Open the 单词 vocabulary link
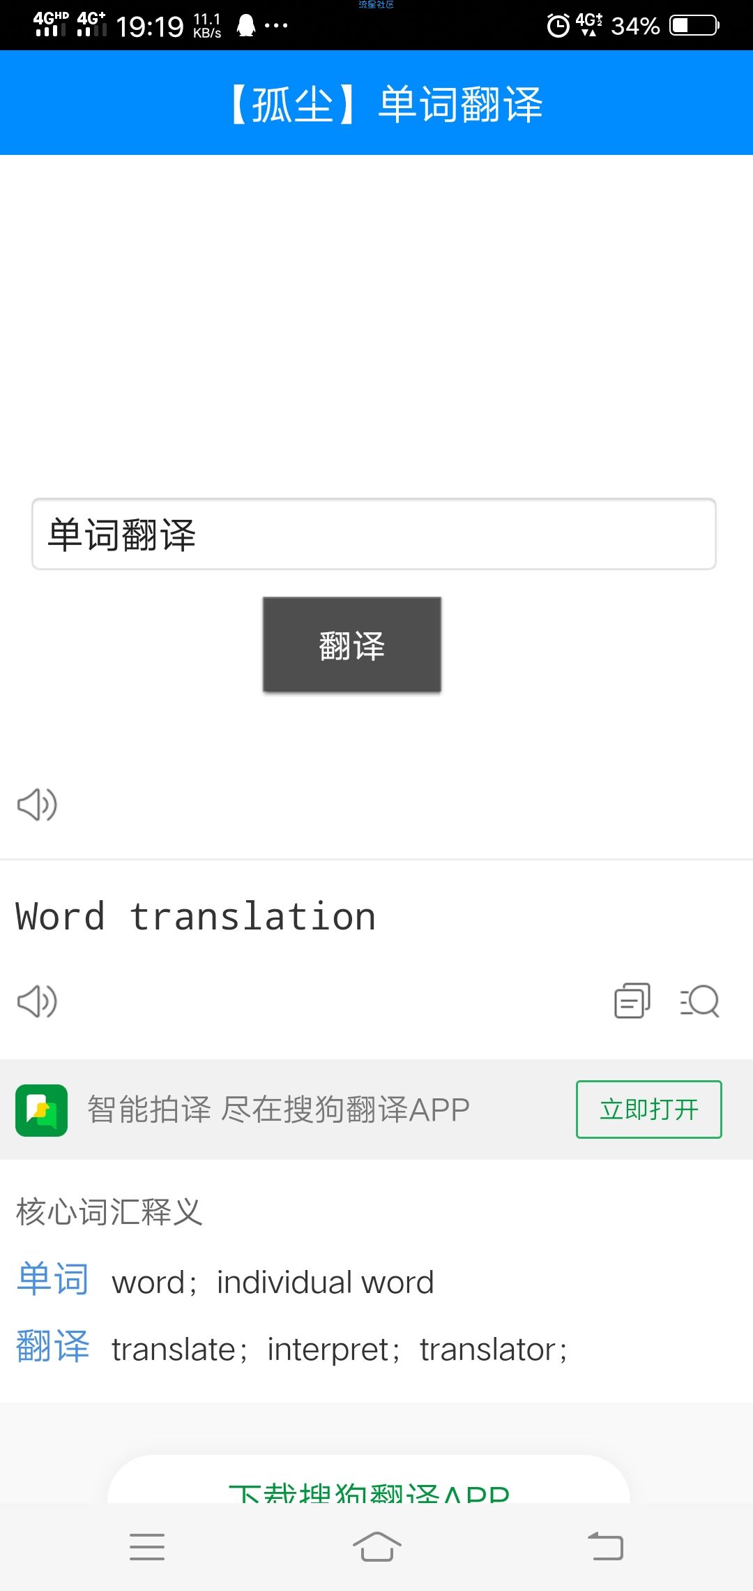Viewport: 753px width, 1591px height. pos(53,1279)
